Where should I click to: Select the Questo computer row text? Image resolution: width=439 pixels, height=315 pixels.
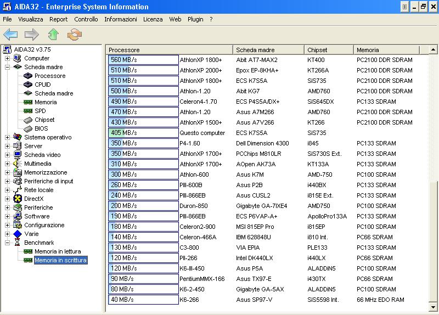point(202,133)
